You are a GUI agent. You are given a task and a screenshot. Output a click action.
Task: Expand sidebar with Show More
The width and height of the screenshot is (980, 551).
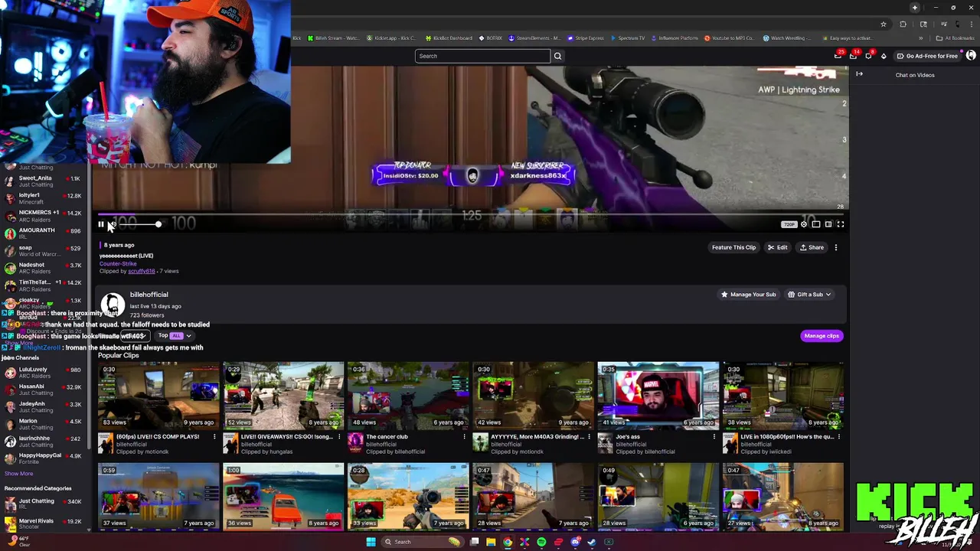tap(18, 474)
